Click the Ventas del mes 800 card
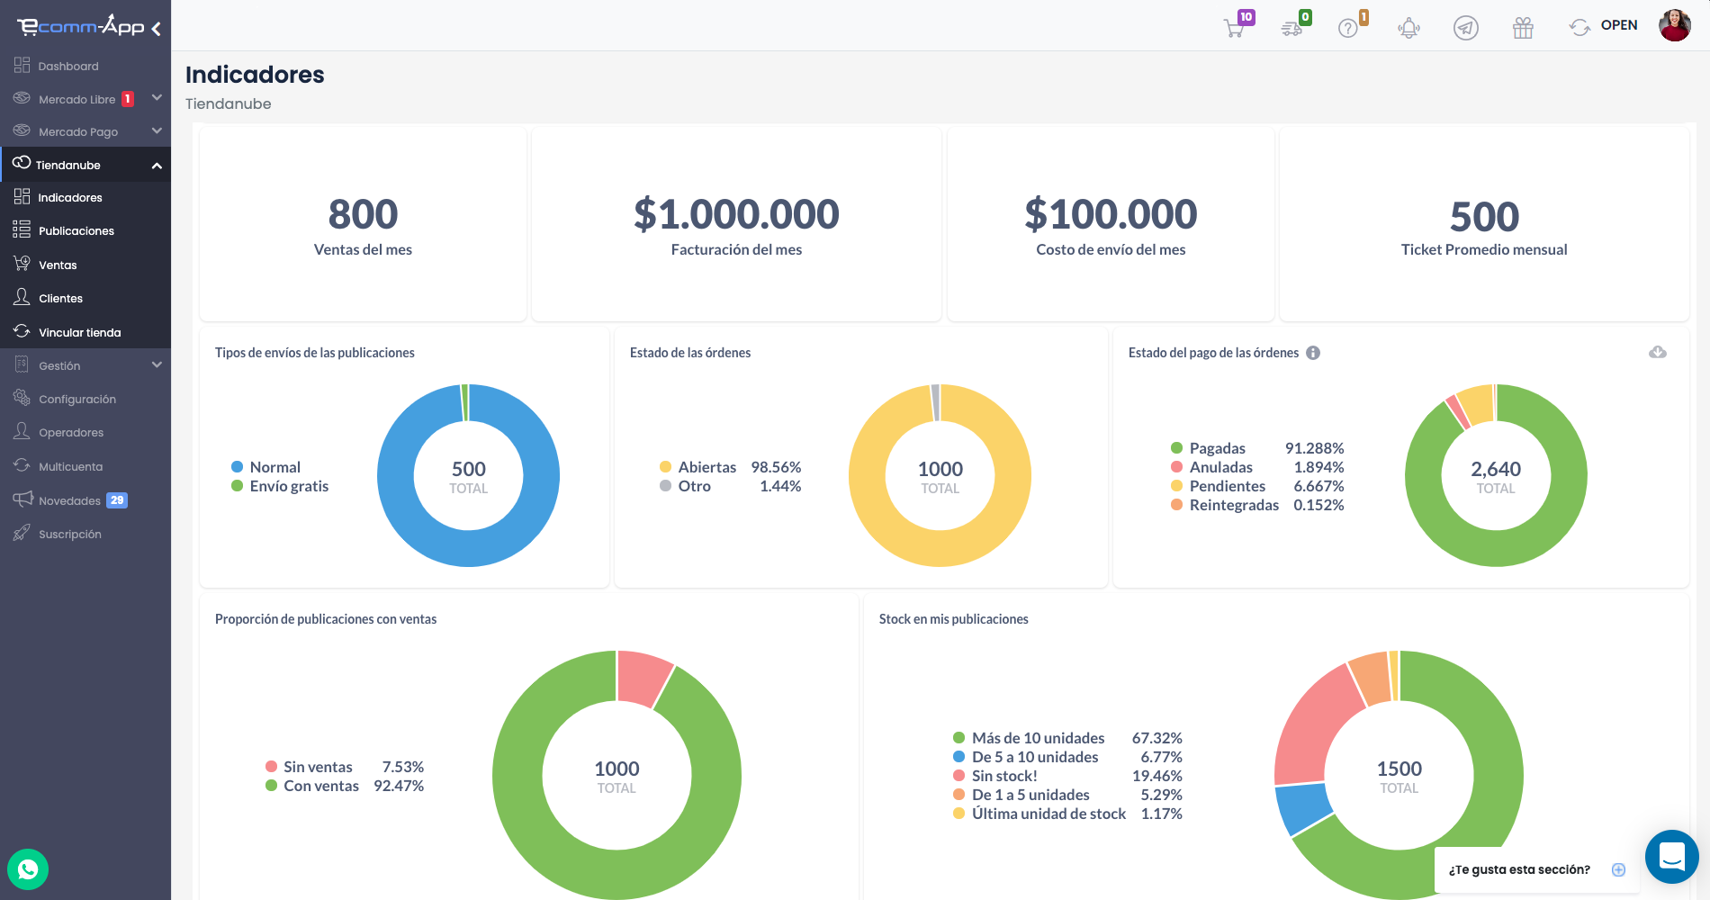The image size is (1710, 900). [363, 224]
